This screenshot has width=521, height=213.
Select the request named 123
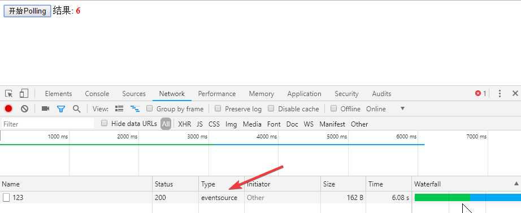[18, 197]
